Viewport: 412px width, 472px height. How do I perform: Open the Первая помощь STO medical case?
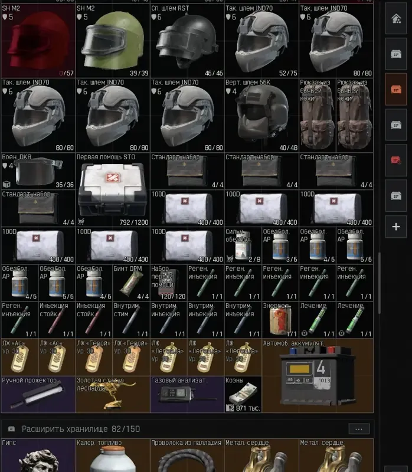coord(113,189)
